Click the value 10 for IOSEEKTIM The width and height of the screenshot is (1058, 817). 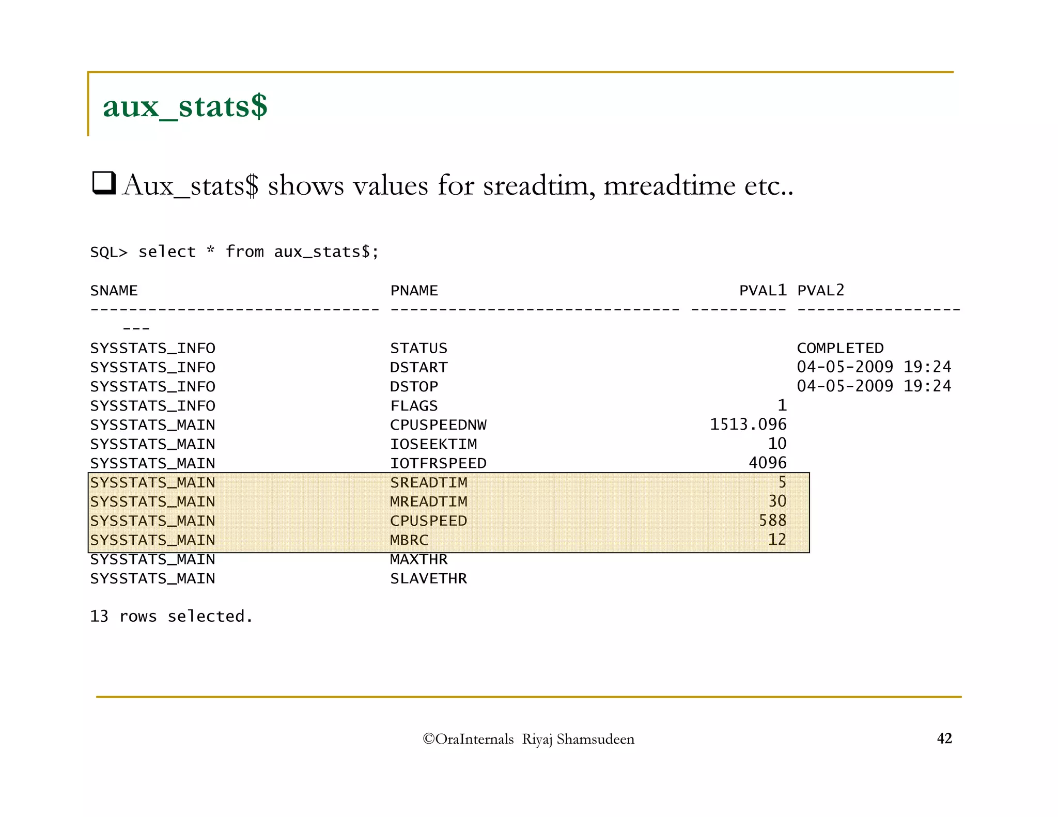pyautogui.click(x=777, y=444)
